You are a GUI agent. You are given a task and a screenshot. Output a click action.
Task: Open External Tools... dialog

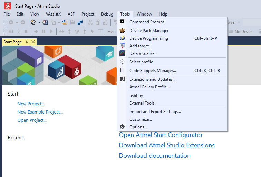click(x=172, y=103)
